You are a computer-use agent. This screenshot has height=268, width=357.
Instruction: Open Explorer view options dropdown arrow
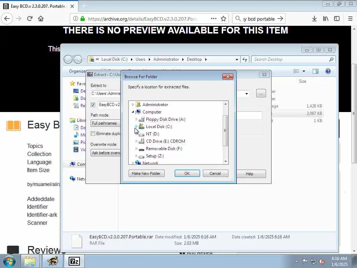pyautogui.click(x=304, y=71)
